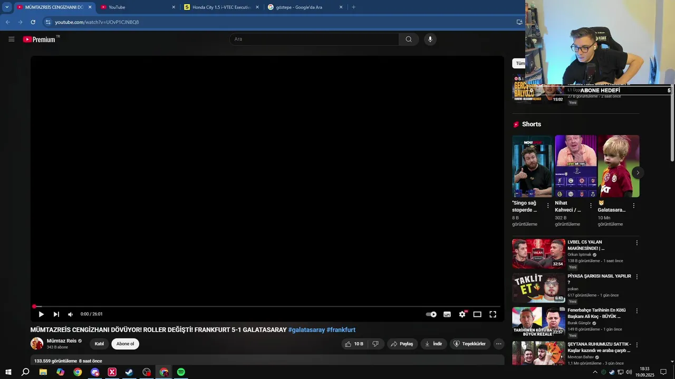Image resolution: width=675 pixels, height=379 pixels.
Task: Click the Teşekkürler button
Action: point(470,344)
